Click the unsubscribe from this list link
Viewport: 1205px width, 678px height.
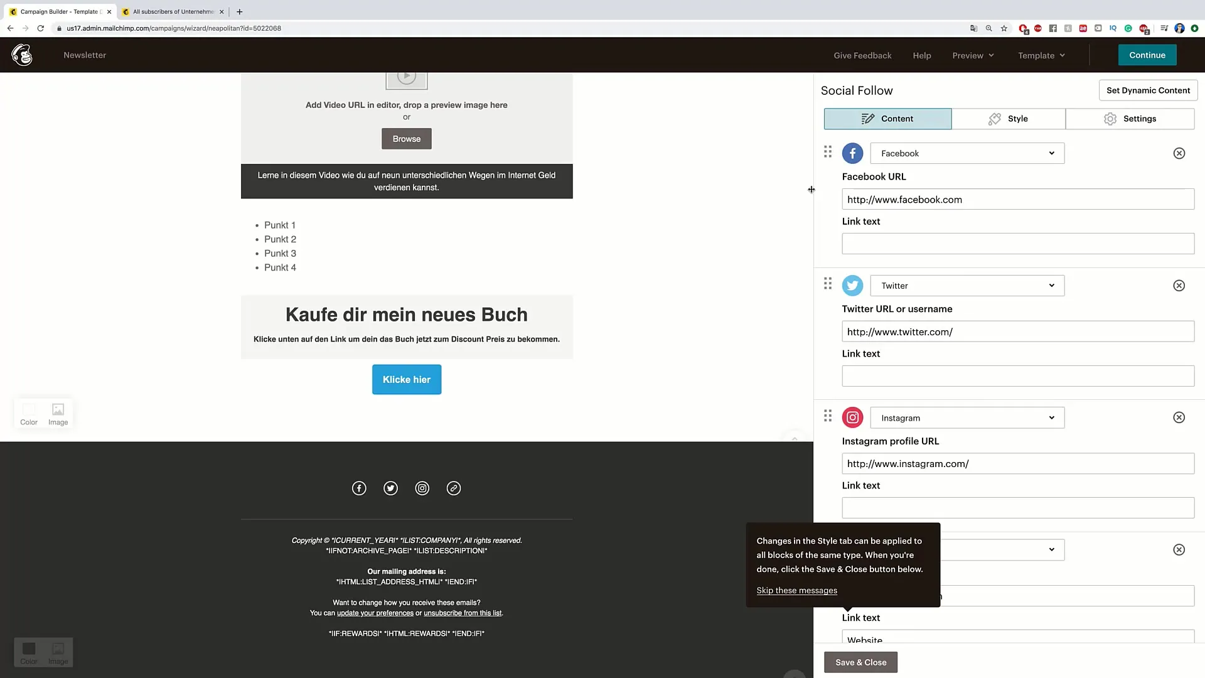[463, 613]
